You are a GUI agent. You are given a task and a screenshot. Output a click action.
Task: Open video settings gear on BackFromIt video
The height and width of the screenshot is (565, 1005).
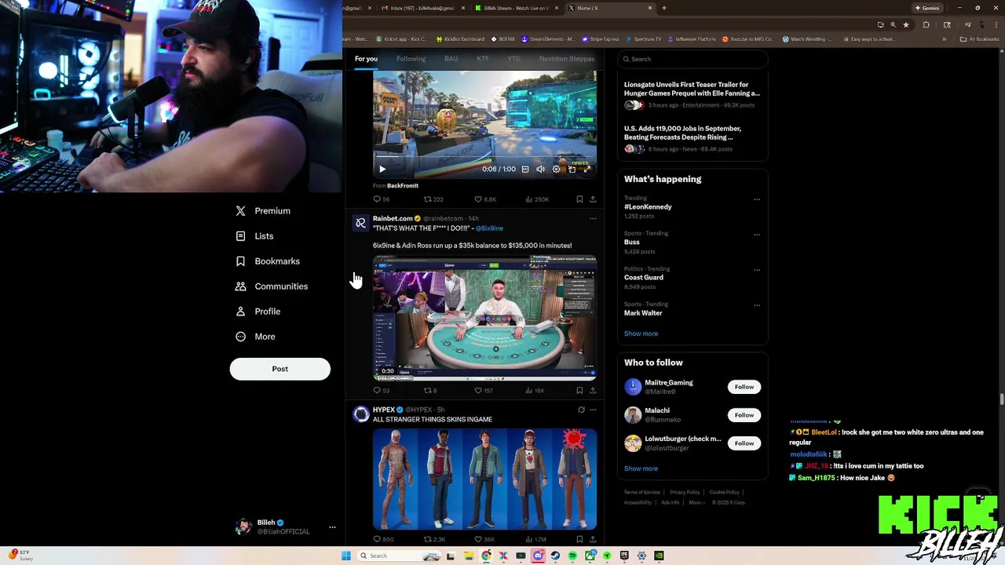click(556, 169)
